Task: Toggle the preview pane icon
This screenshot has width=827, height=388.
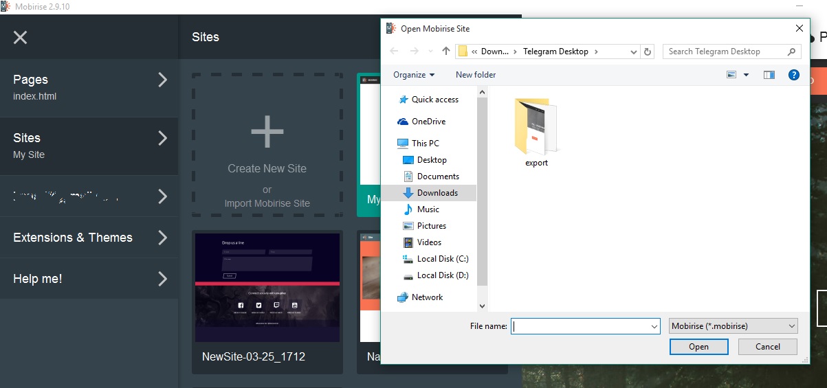Action: click(769, 75)
